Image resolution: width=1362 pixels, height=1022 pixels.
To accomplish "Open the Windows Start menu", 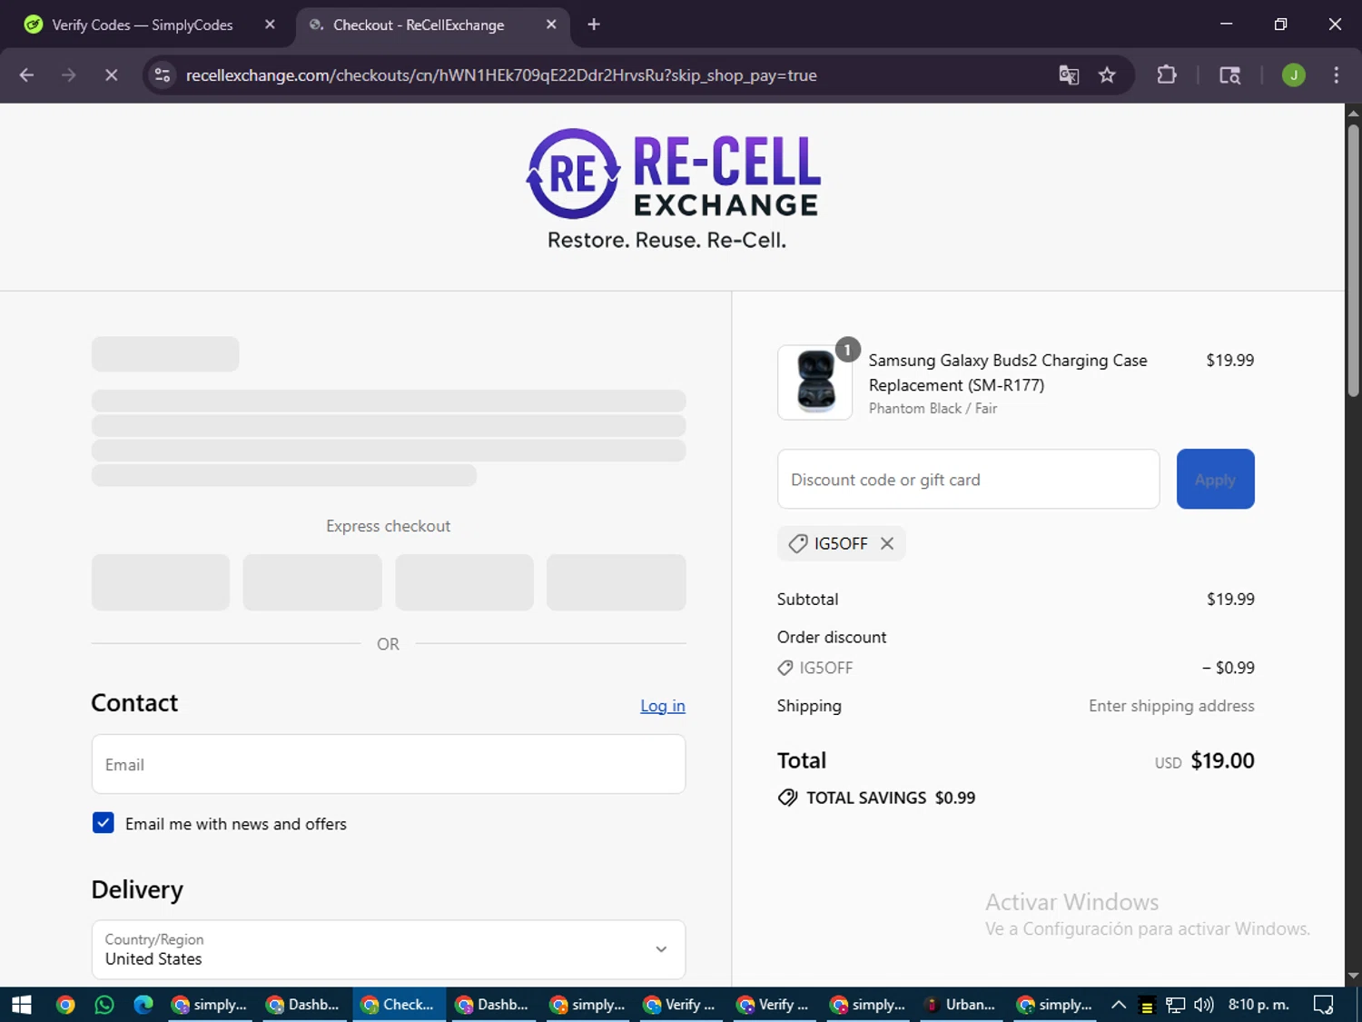I will pyautogui.click(x=22, y=1004).
